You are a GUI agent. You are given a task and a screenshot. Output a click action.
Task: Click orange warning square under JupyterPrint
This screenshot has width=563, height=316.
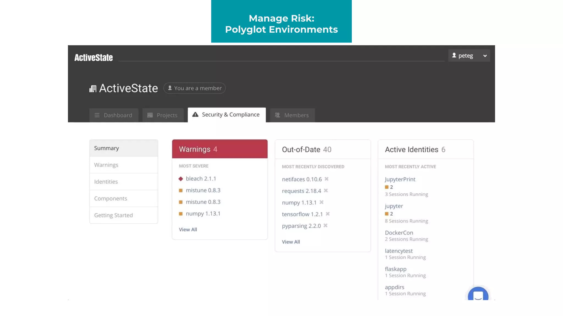[x=387, y=187]
